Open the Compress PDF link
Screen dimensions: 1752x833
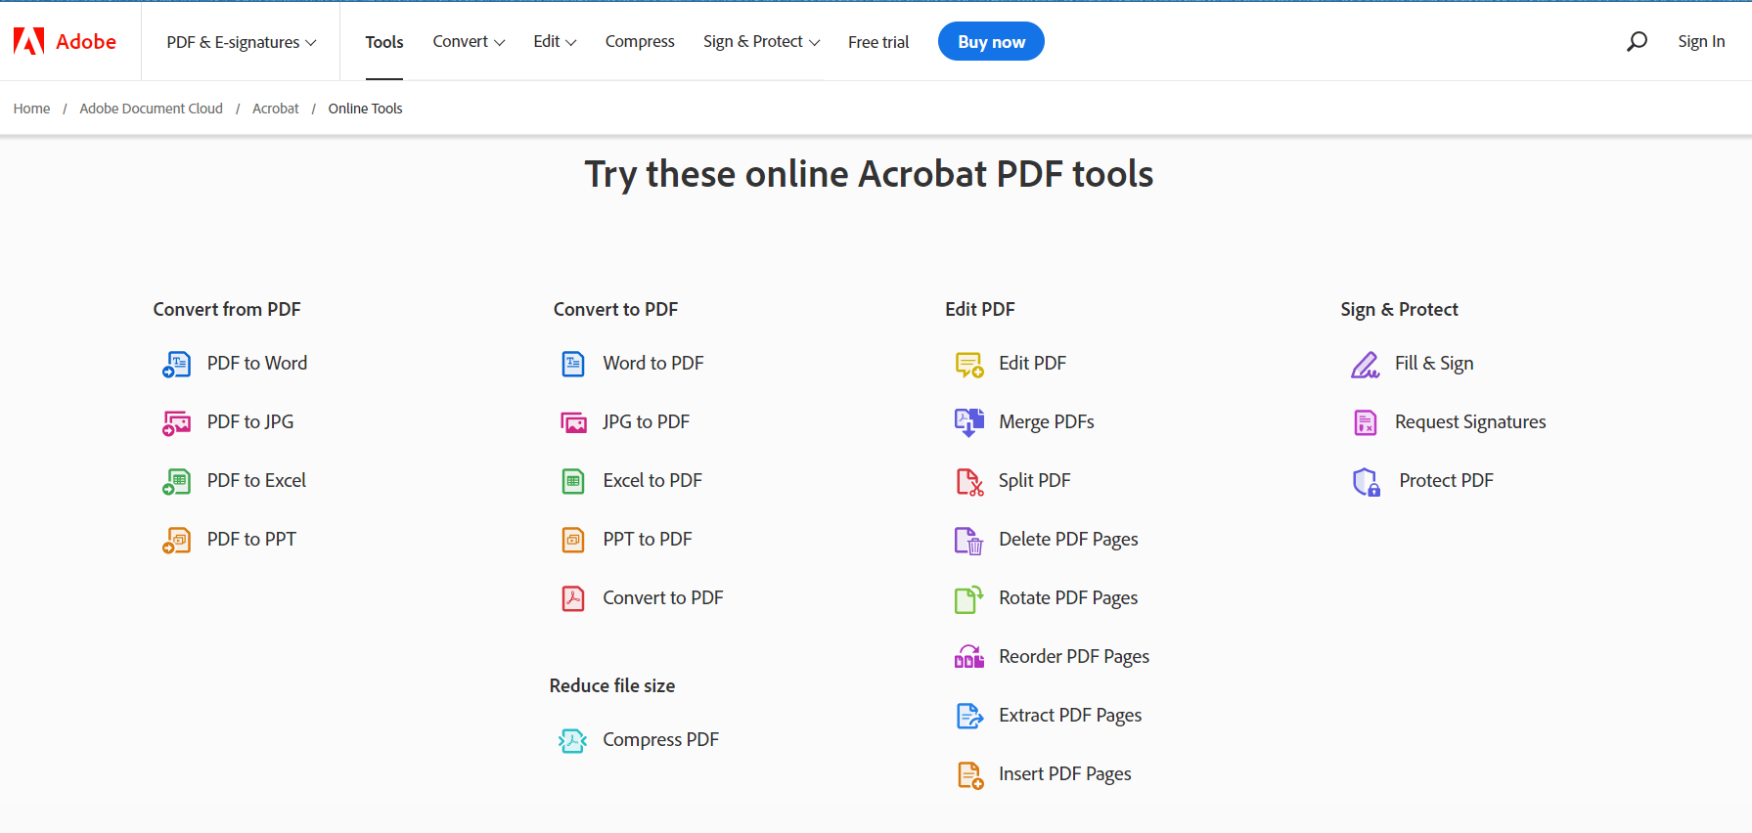tap(660, 740)
